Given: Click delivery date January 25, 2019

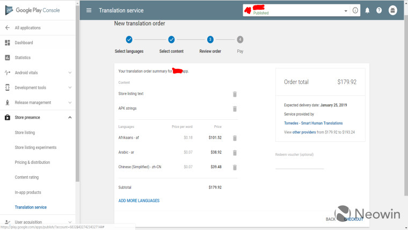Looking at the screenshot, I should (333, 105).
